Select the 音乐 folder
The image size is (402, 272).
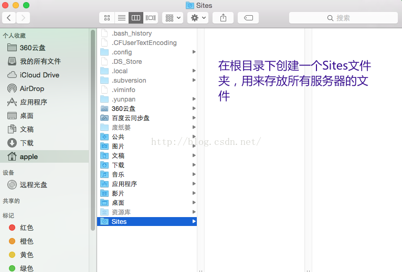click(x=147, y=174)
